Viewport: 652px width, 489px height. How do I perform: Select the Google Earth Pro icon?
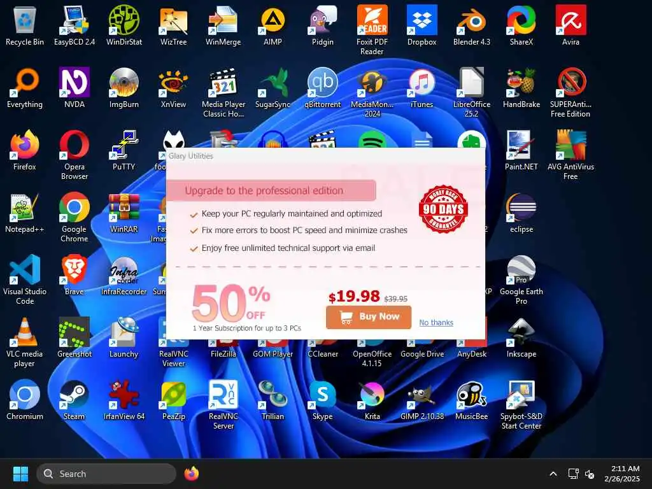(521, 280)
